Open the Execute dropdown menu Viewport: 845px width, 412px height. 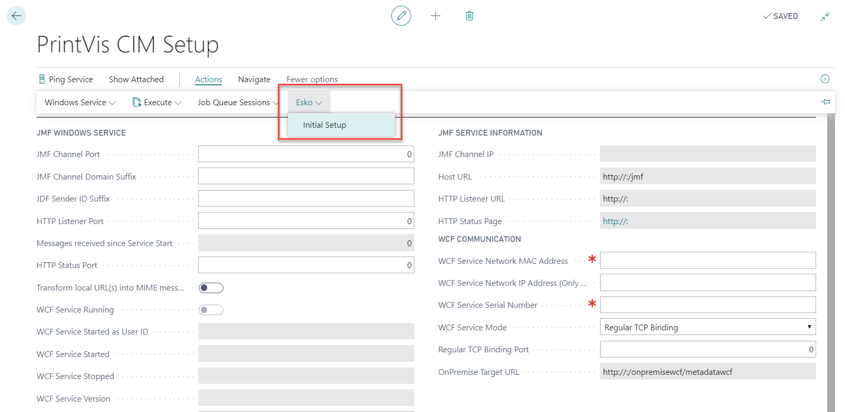pos(157,103)
